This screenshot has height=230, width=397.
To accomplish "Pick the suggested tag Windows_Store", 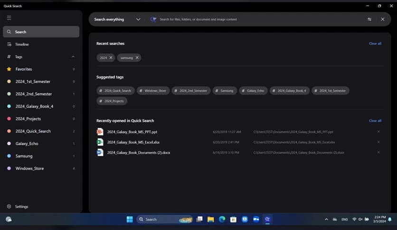I will pyautogui.click(x=153, y=91).
